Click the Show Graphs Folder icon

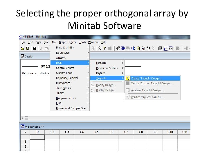(x=128, y=49)
